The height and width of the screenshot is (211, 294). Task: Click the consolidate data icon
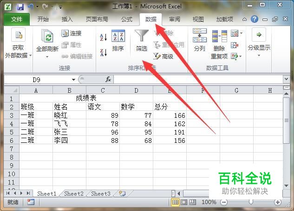pos(235,45)
